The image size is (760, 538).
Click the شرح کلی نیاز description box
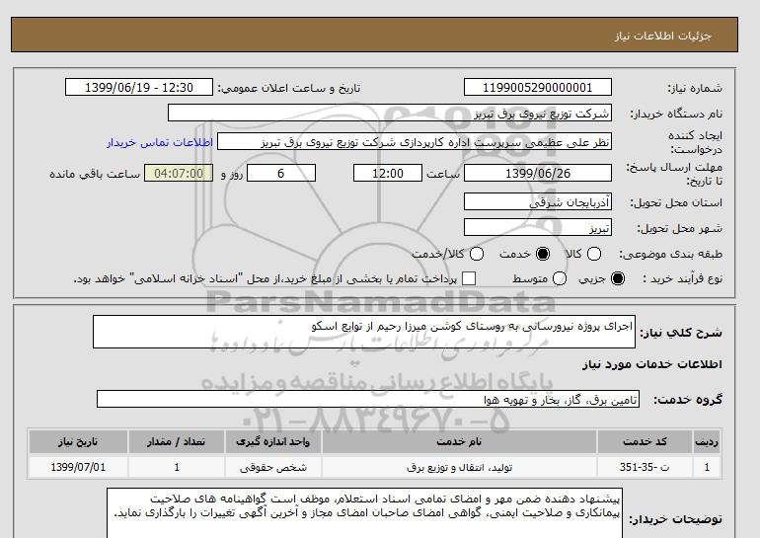pyautogui.click(x=364, y=332)
